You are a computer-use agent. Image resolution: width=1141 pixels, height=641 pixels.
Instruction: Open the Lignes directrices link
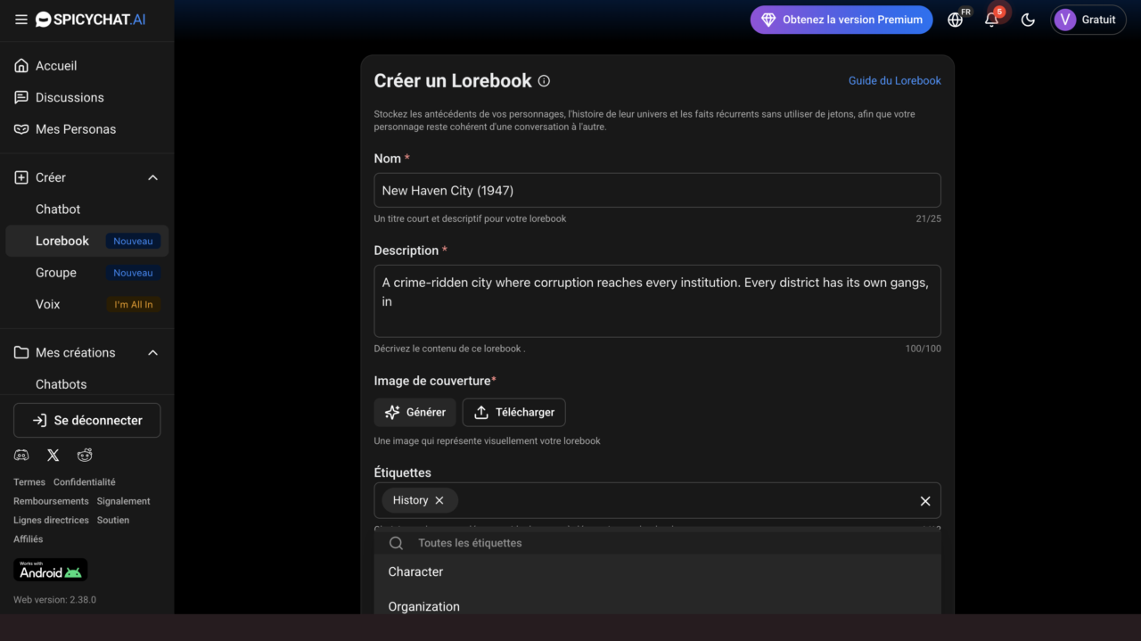tap(51, 520)
